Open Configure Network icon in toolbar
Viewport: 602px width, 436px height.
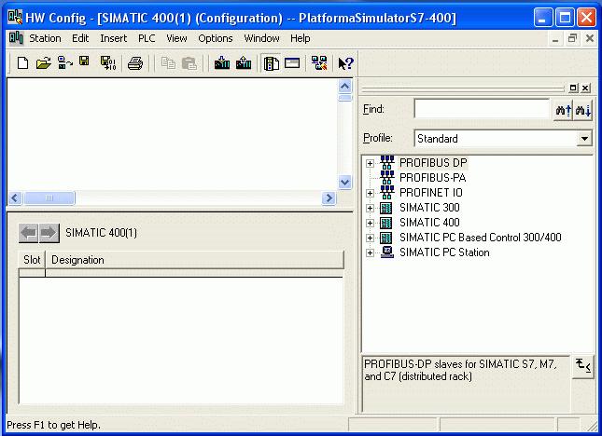click(x=319, y=62)
